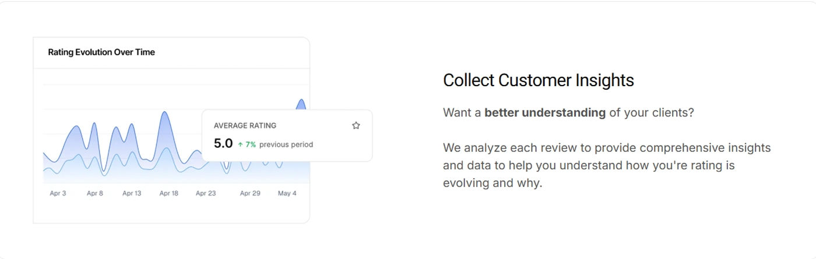Click the bold better understanding text
816x259 pixels.
pos(545,112)
